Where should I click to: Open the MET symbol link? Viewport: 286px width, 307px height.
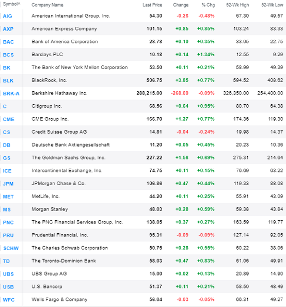[8, 197]
